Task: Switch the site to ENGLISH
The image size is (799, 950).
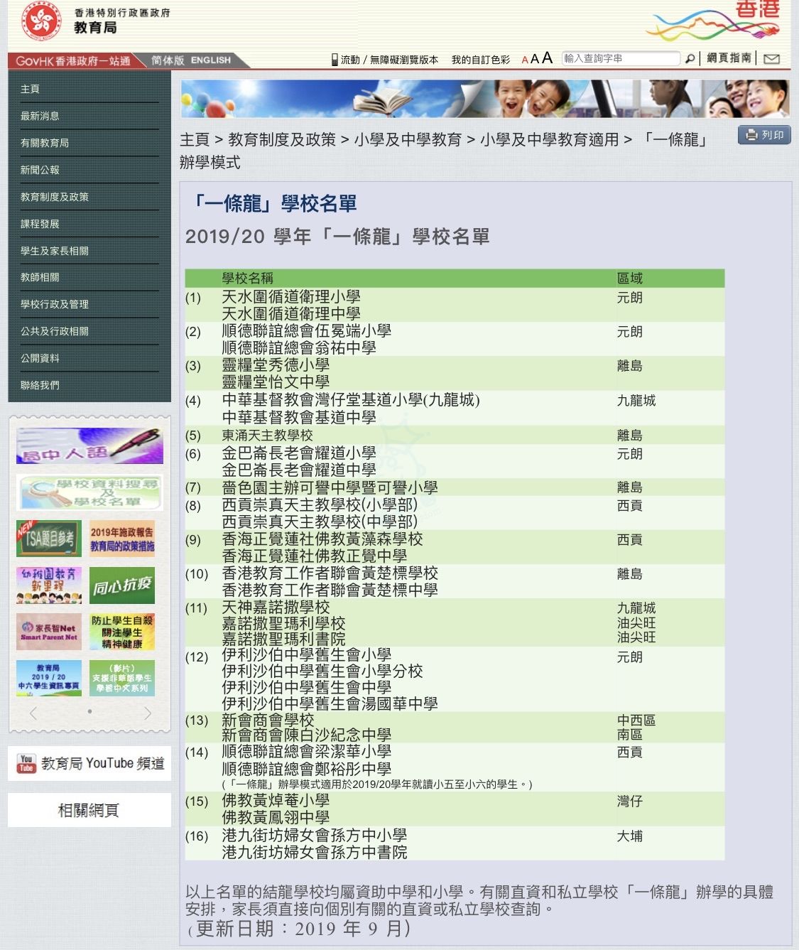Action: [x=211, y=60]
